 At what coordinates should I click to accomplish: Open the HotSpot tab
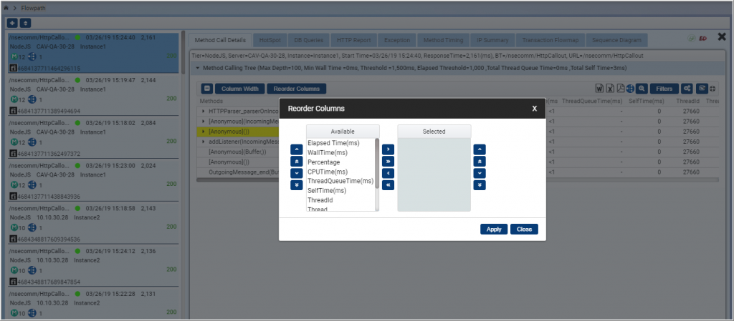tap(270, 40)
